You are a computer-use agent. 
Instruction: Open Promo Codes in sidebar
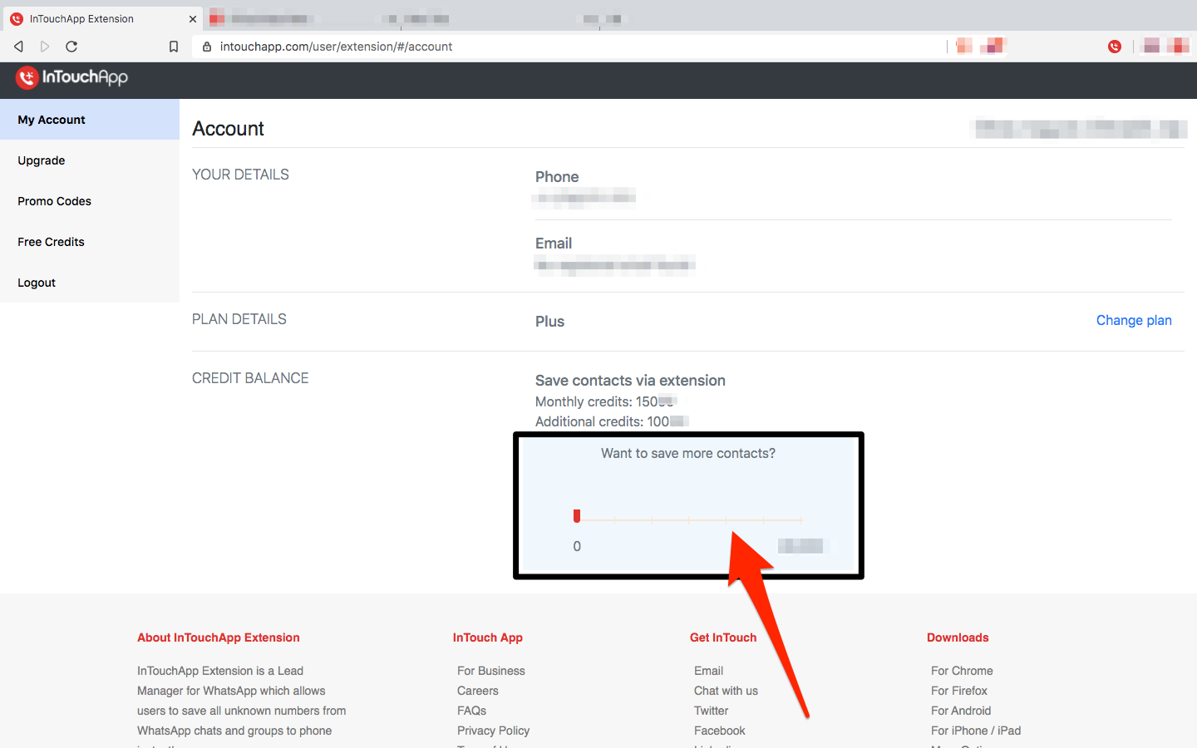(x=90, y=201)
